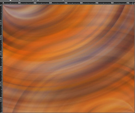This screenshot has height=113, width=135.
Task: Click the window title bar text
Action: (34, 1)
